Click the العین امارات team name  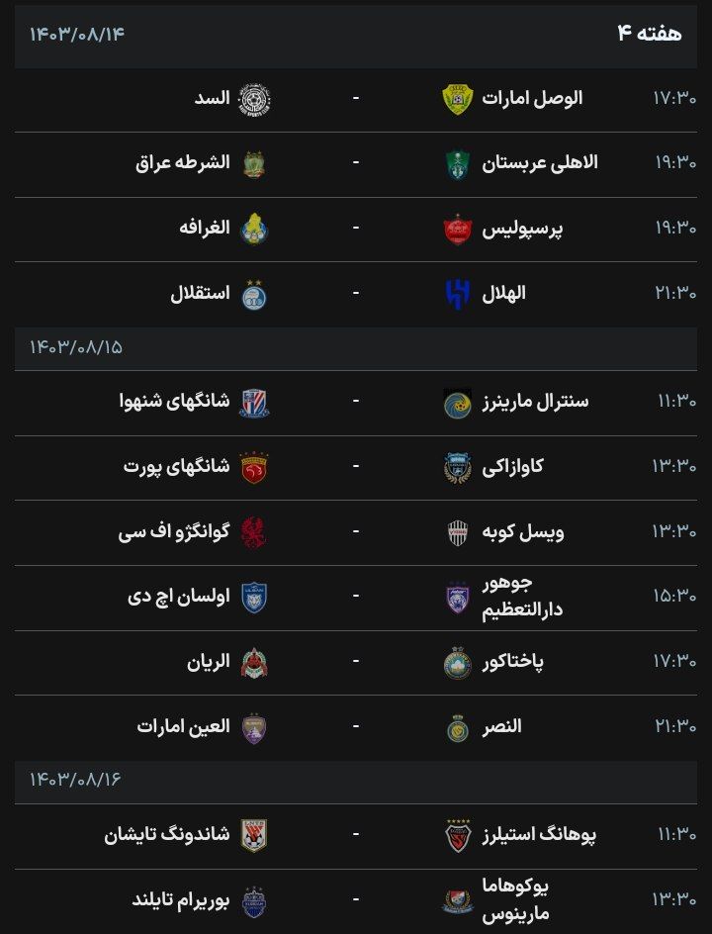click(183, 727)
